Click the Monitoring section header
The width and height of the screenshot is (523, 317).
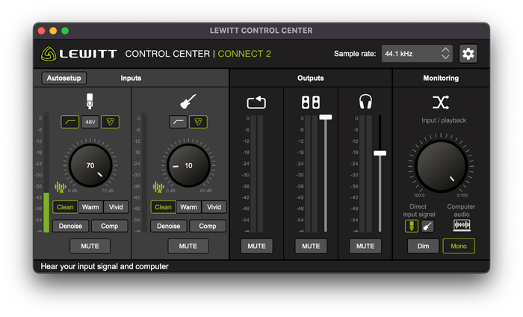[x=441, y=78]
